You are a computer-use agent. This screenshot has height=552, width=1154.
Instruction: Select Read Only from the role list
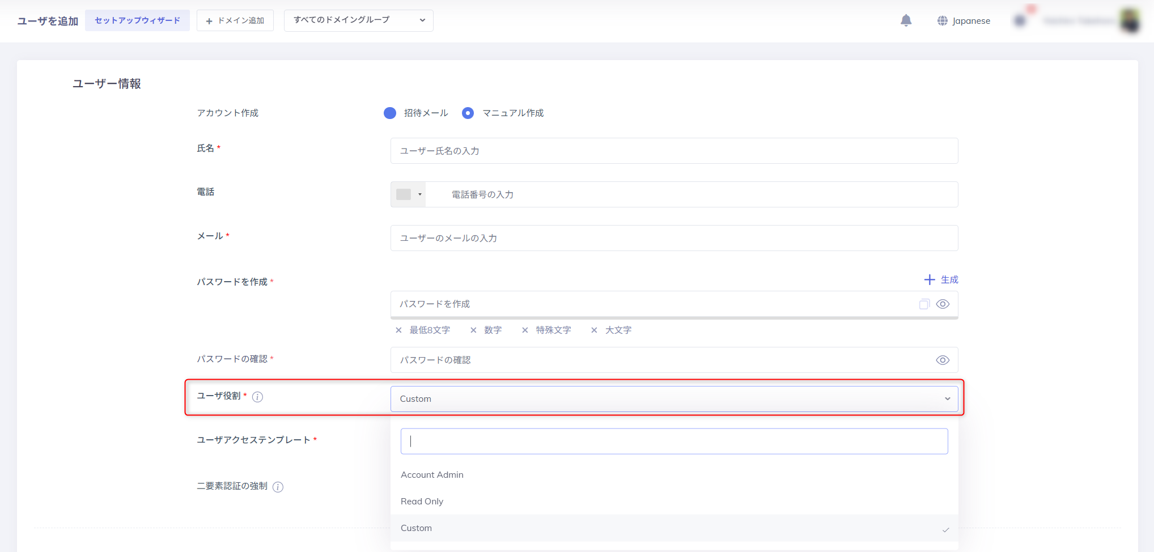[x=422, y=501]
